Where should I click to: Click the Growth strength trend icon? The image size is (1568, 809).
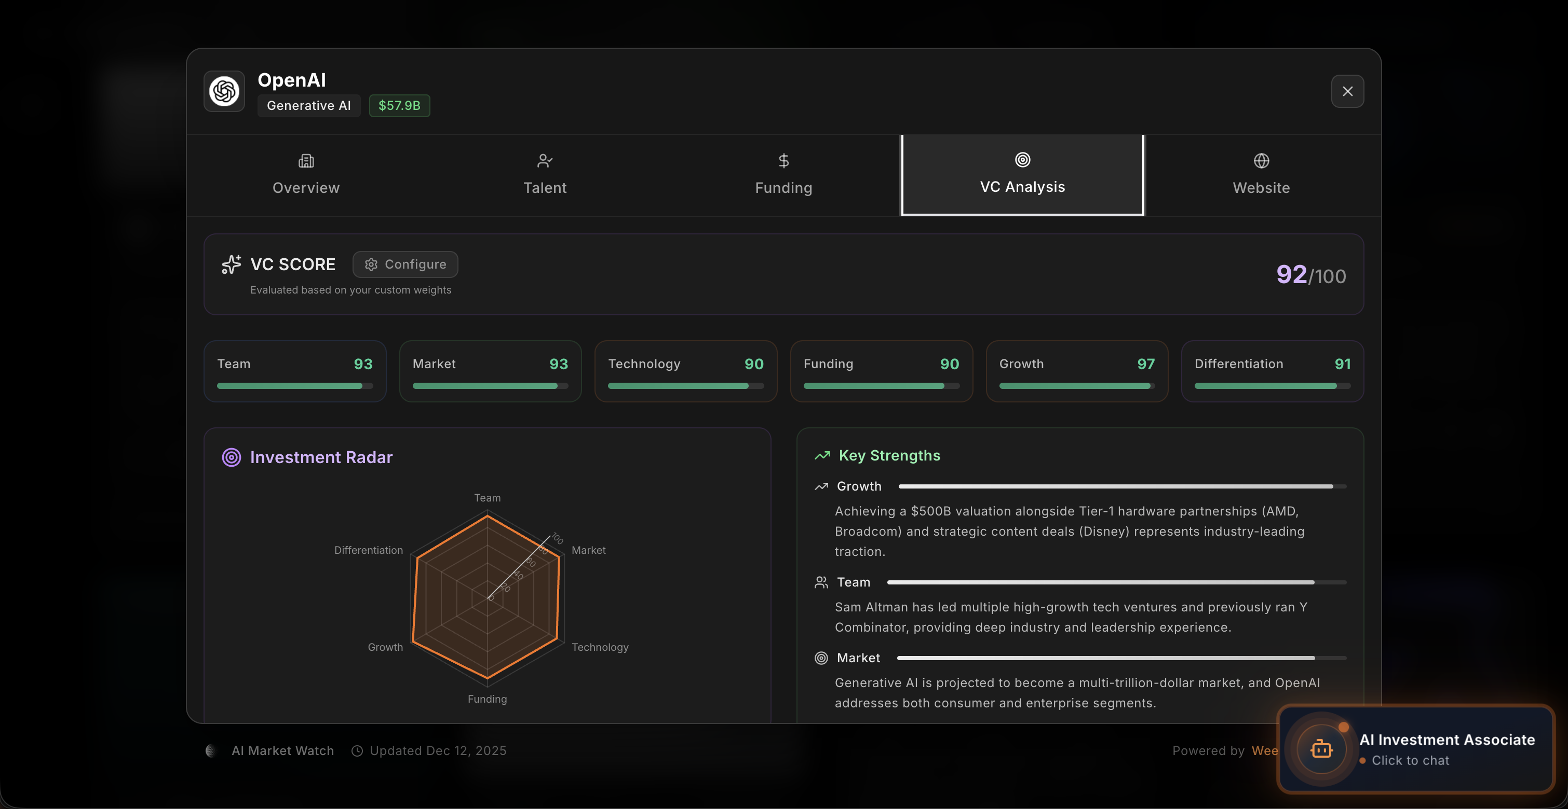point(821,486)
